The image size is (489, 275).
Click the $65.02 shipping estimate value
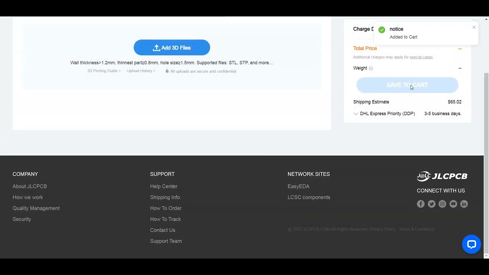[x=455, y=102]
